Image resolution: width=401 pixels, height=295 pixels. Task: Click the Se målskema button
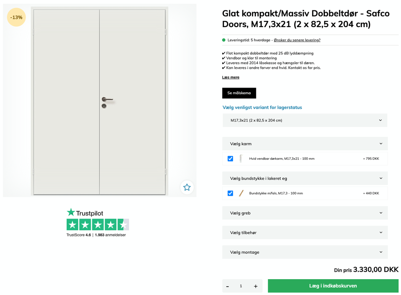239,93
